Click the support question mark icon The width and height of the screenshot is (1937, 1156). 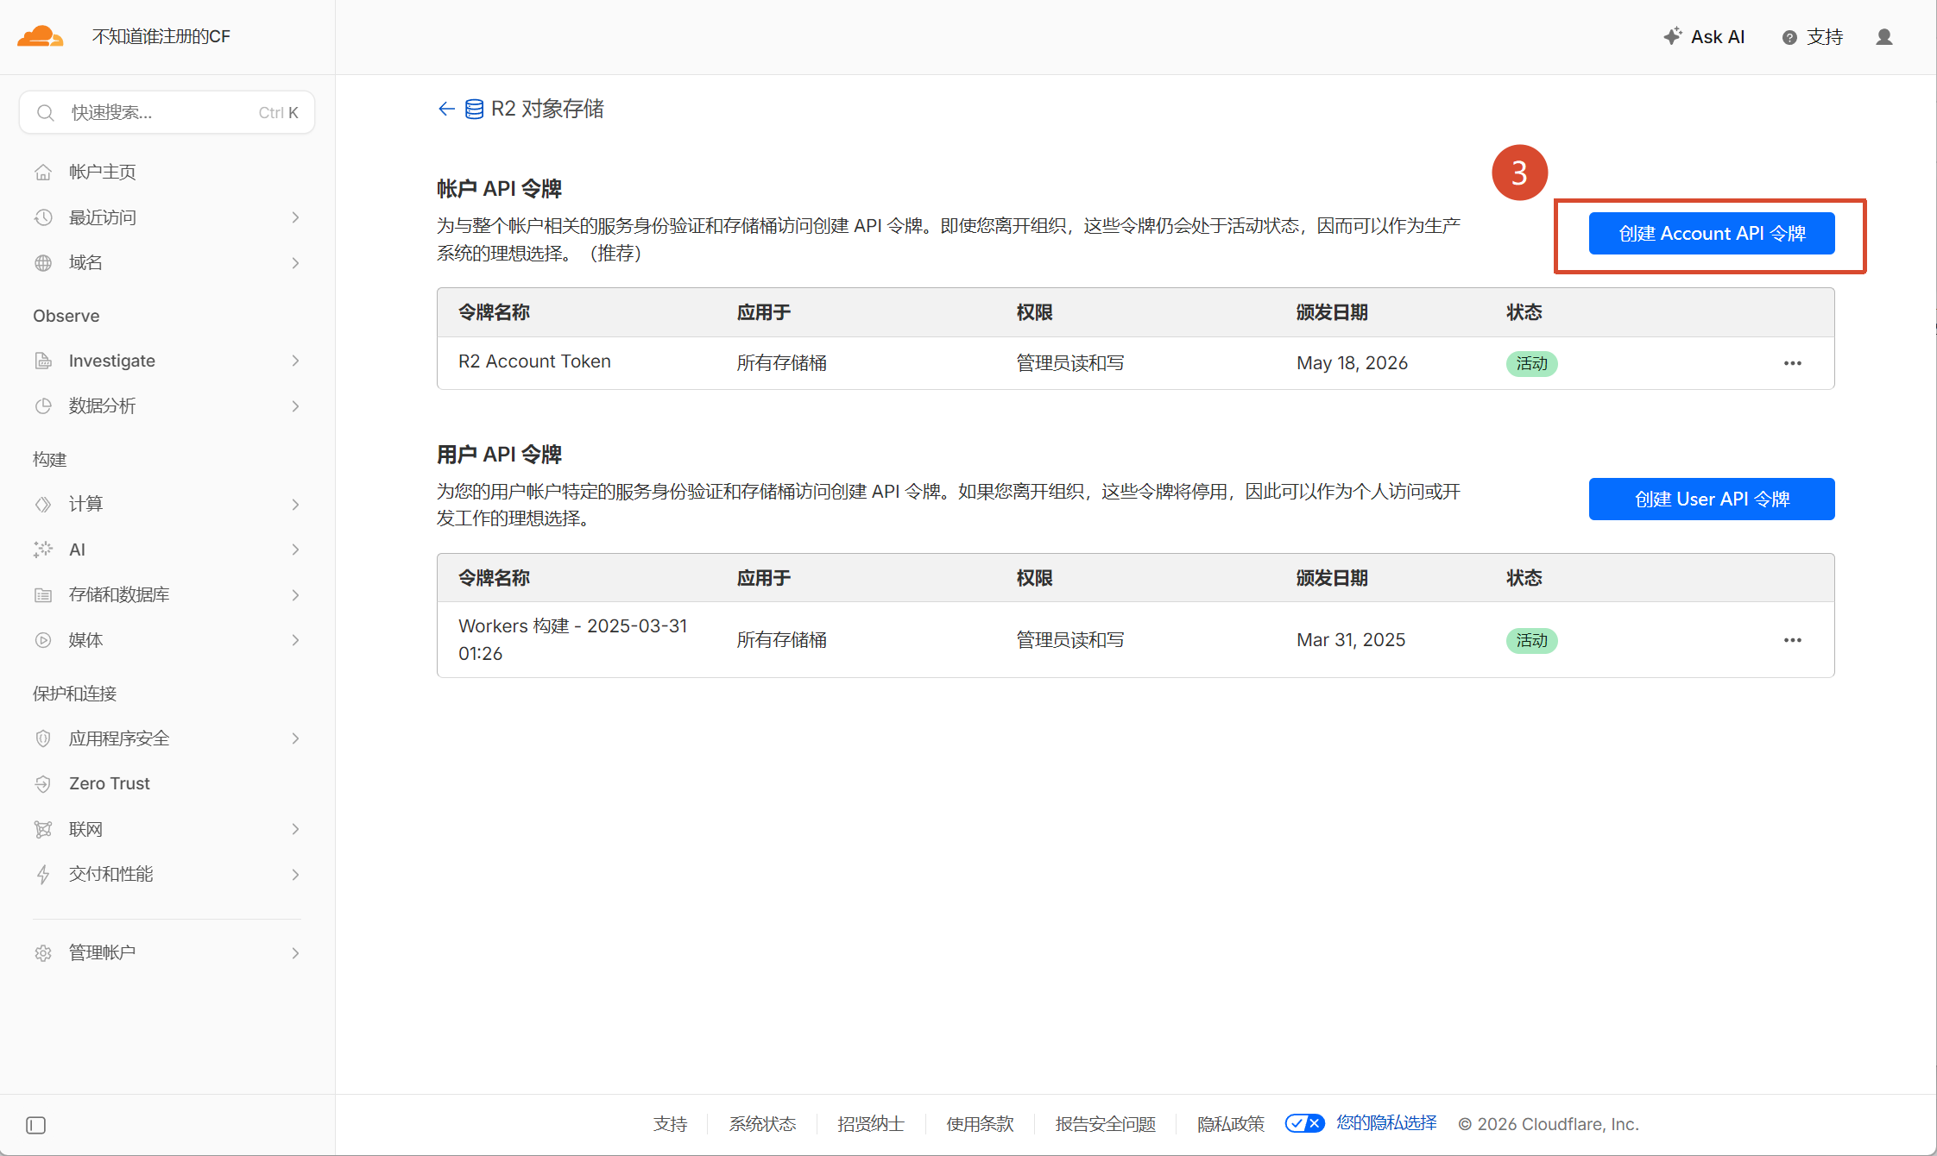click(1789, 37)
